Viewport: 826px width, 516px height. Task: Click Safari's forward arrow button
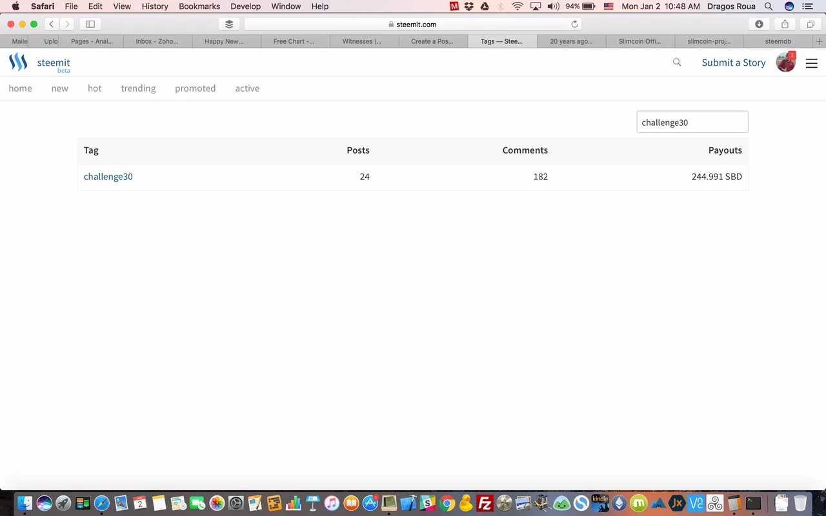tap(66, 24)
